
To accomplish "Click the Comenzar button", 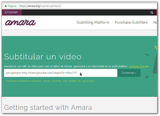I will (x=129, y=73).
